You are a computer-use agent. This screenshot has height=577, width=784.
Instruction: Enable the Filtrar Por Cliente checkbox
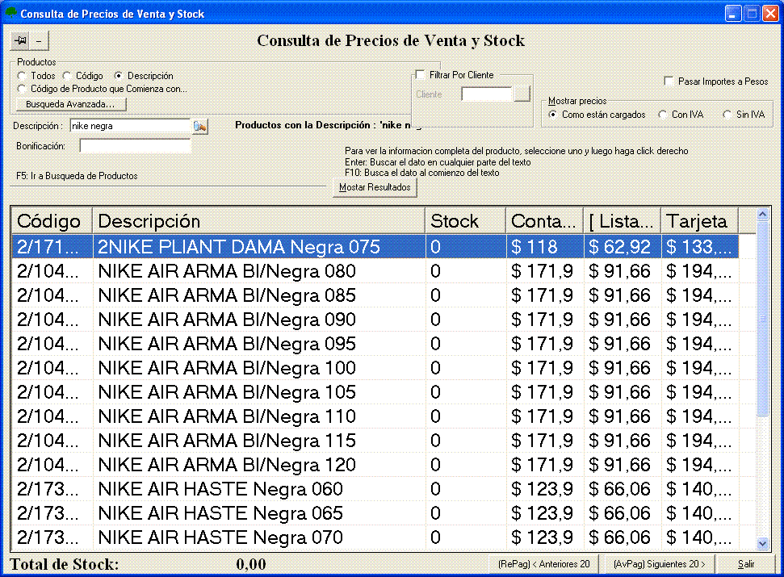pyautogui.click(x=421, y=75)
